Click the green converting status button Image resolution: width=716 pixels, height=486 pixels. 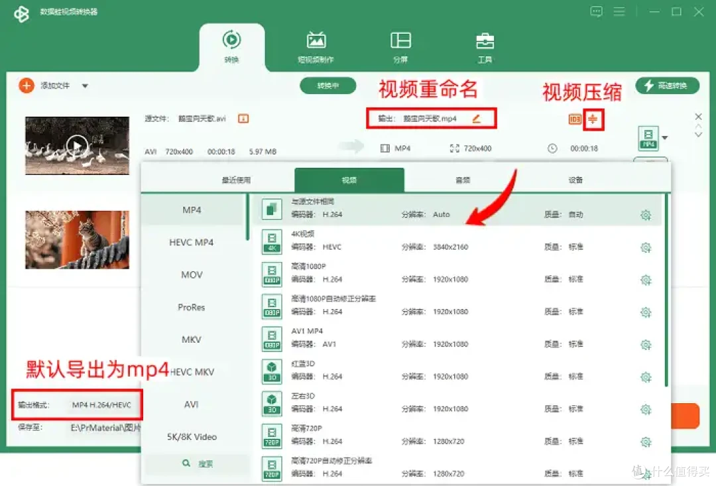[328, 86]
